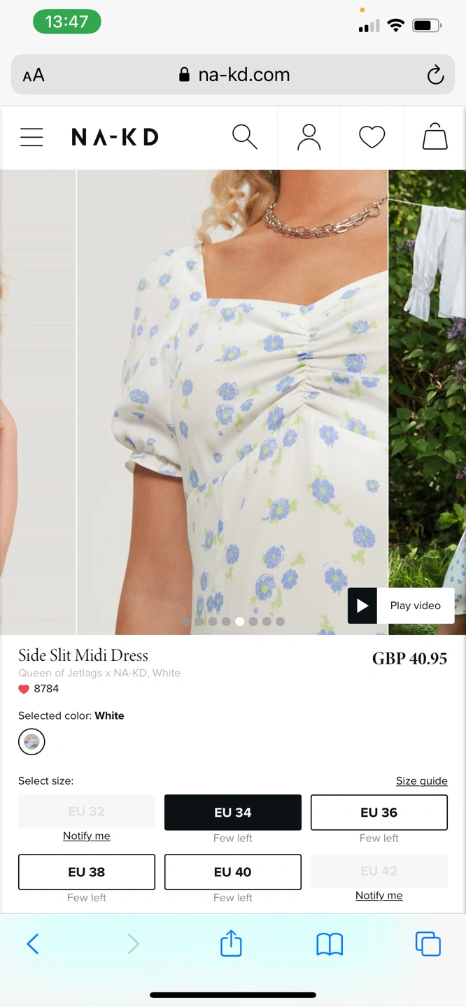Open the wishlist heart icon
Viewport: 466px width, 1007px height.
click(x=372, y=137)
